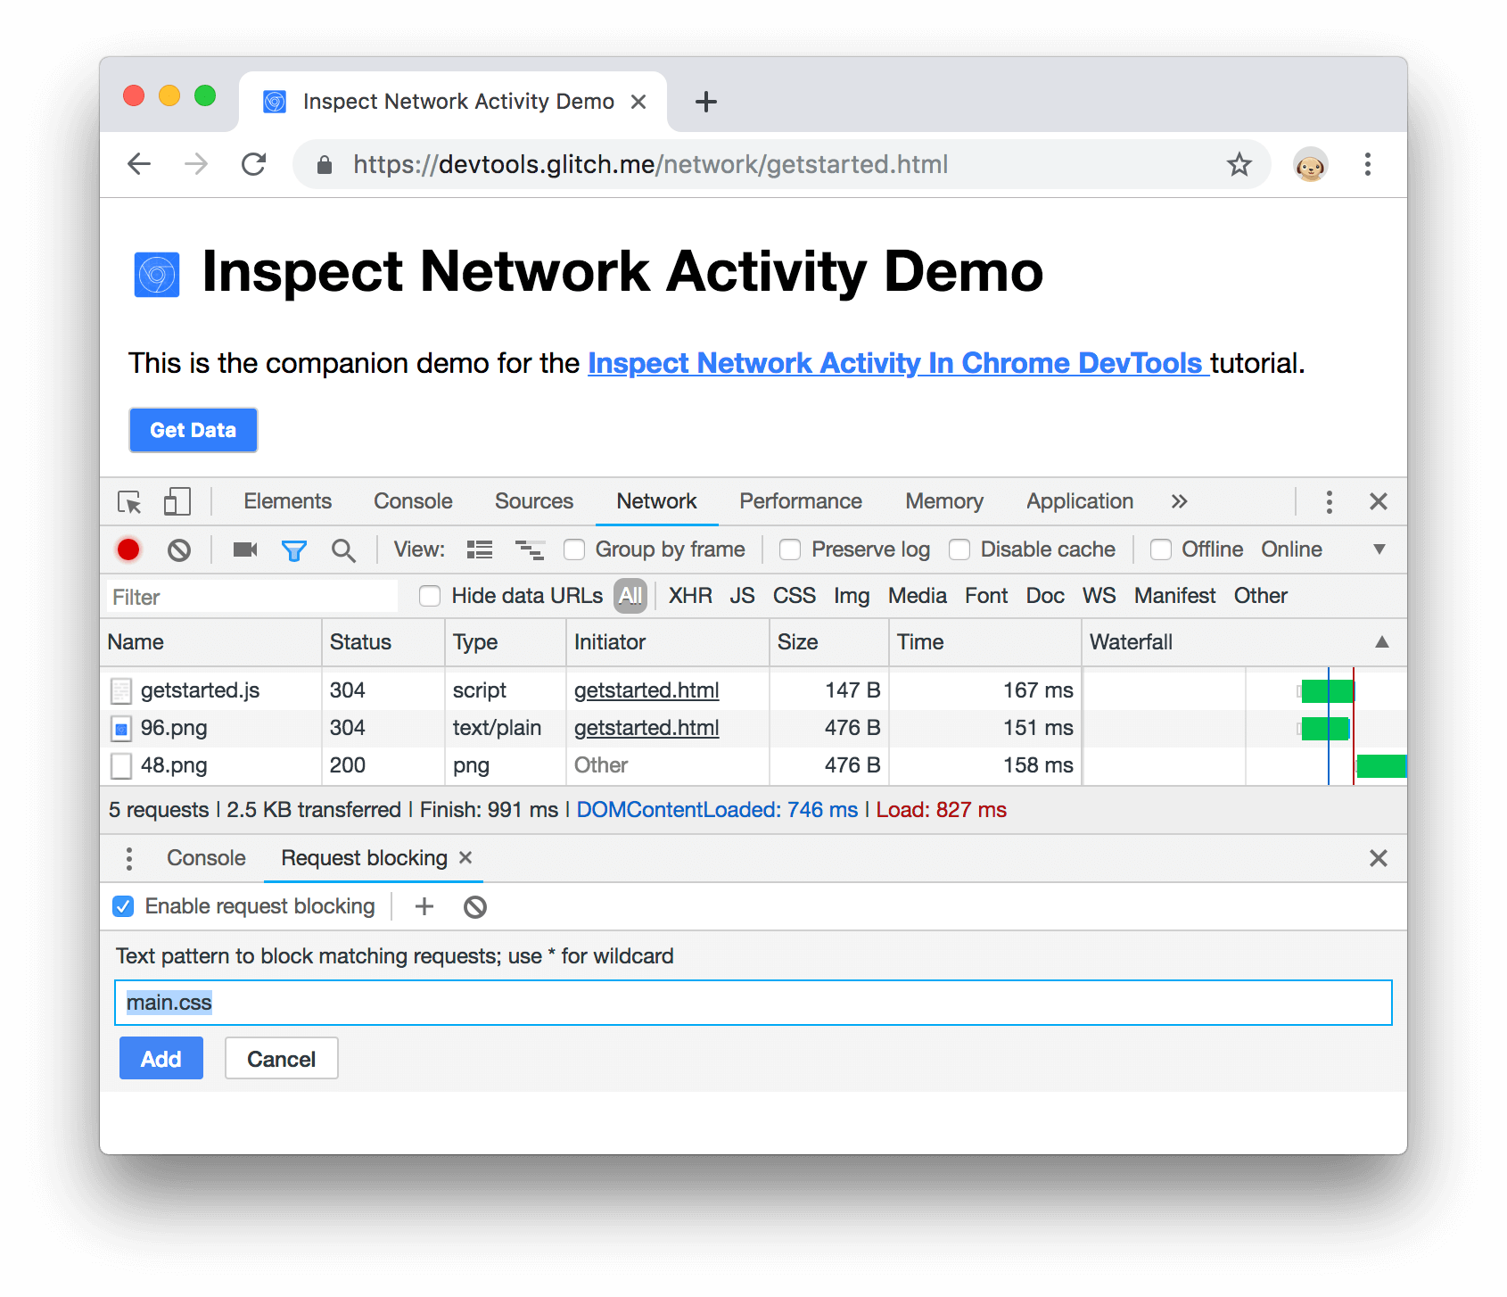Stop recording network log
Viewport: 1507px width, 1297px height.
point(128,549)
